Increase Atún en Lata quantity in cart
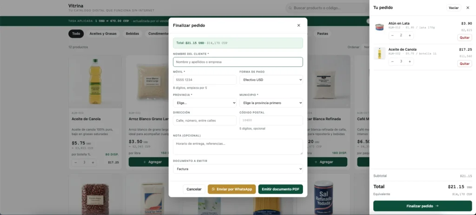Screen dimensions: 476x215 (410, 35)
